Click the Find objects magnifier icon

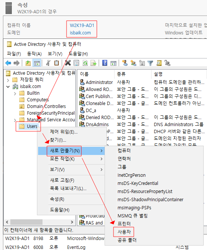[x=159, y=63]
